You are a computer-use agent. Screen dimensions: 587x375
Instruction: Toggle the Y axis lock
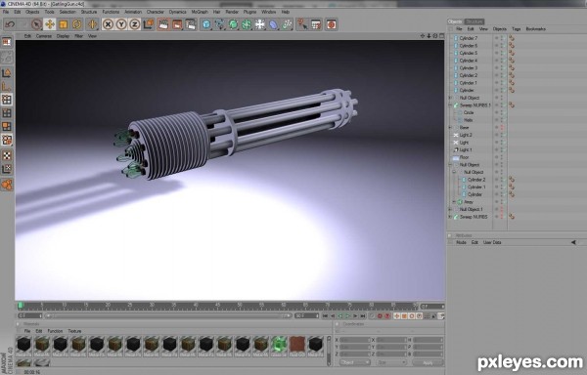(x=121, y=24)
